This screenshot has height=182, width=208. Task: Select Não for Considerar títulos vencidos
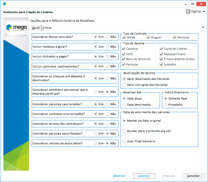click(x=107, y=37)
